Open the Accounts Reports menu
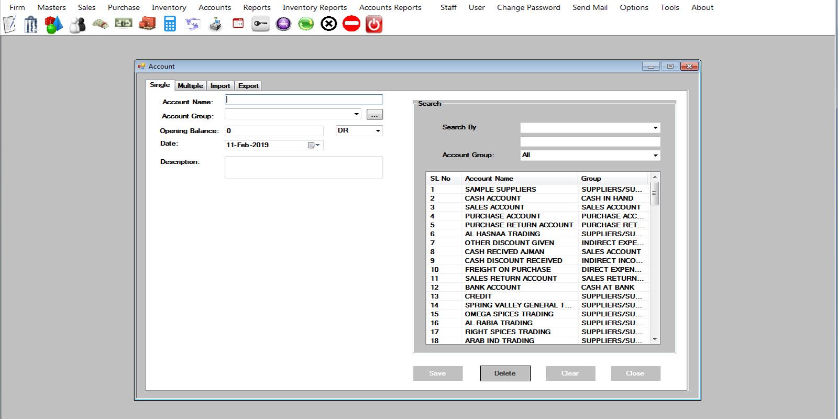838x419 pixels. [x=390, y=7]
